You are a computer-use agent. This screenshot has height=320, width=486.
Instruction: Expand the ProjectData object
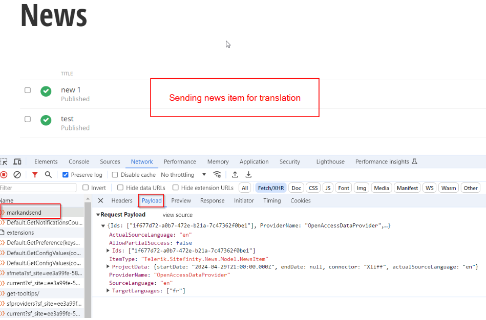108,266
